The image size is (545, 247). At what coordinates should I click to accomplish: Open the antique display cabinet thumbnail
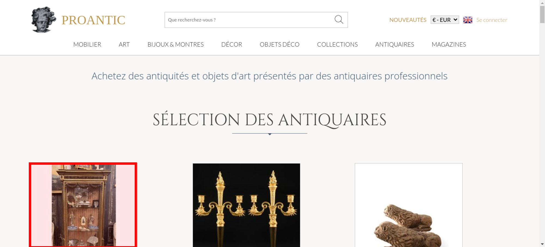click(x=83, y=205)
